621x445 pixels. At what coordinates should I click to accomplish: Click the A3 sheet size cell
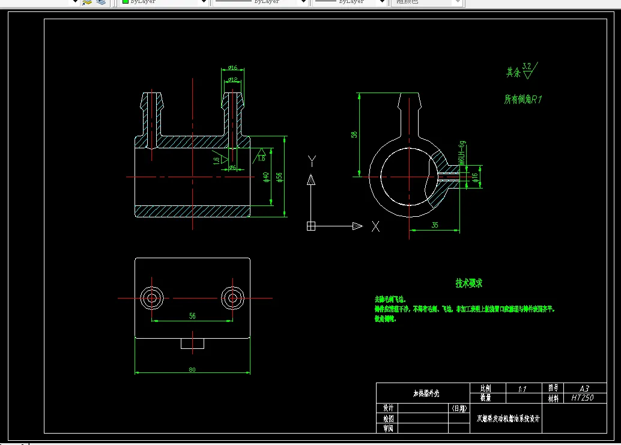[x=585, y=388]
